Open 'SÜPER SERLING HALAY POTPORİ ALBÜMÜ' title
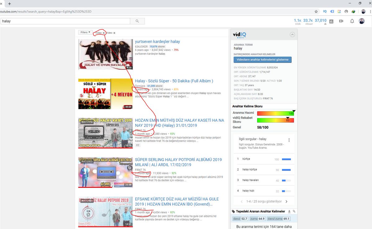The height and width of the screenshot is (229, 372). (x=178, y=162)
